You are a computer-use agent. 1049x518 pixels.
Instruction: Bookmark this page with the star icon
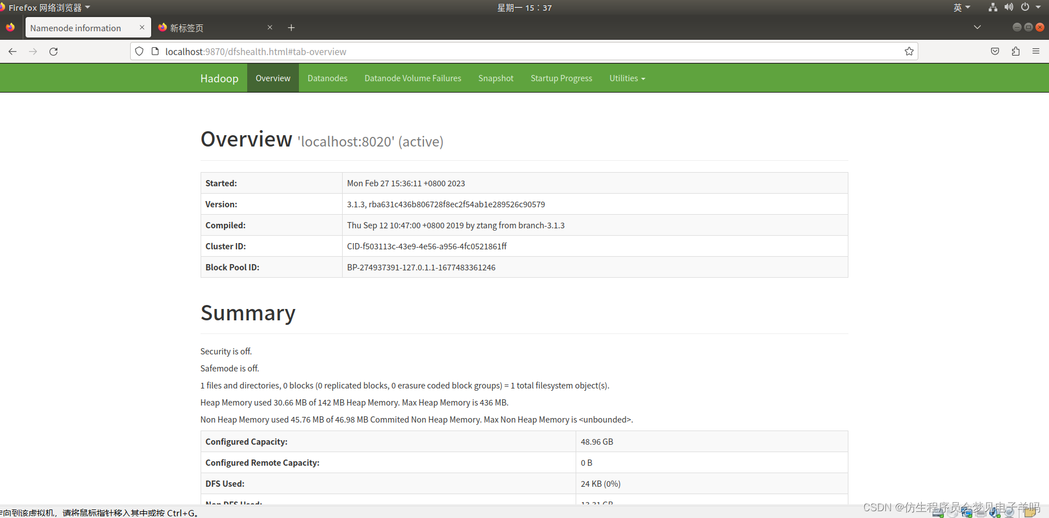click(909, 52)
